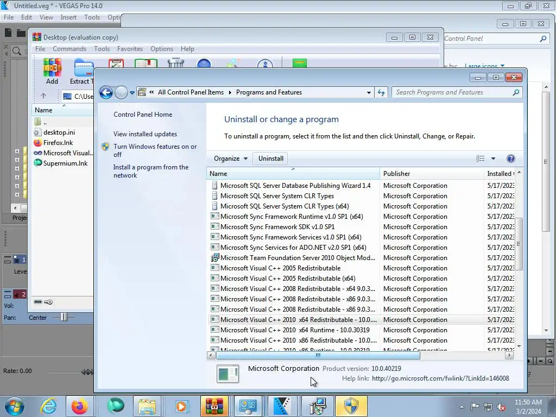Show hidden system tray icons
Image resolution: width=556 pixels, height=417 pixels.
pos(462,407)
